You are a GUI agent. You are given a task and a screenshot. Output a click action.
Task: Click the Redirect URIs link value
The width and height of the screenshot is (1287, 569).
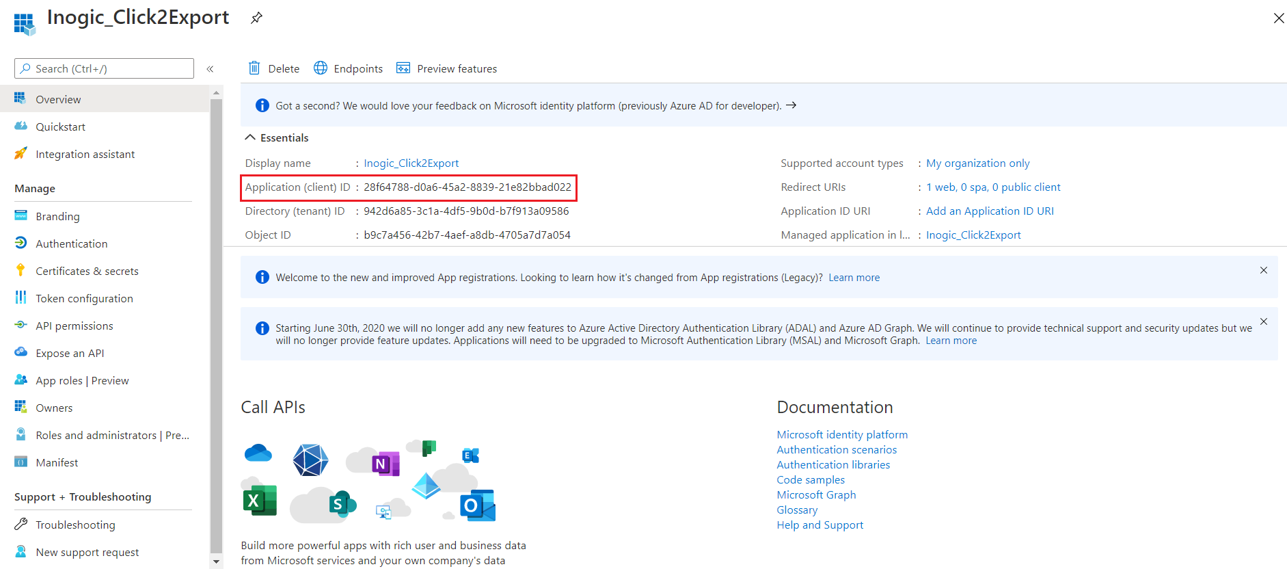993,187
